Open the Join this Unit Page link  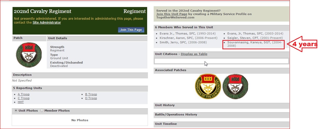tap(171, 14)
